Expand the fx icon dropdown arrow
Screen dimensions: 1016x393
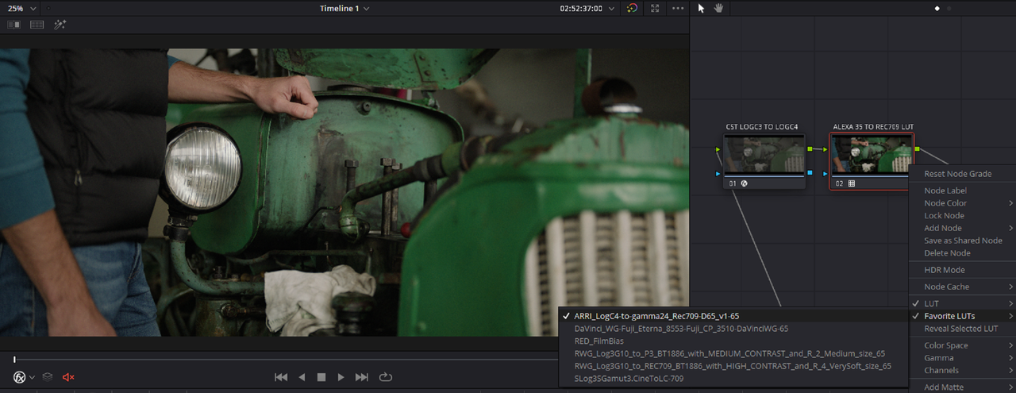[x=33, y=378]
